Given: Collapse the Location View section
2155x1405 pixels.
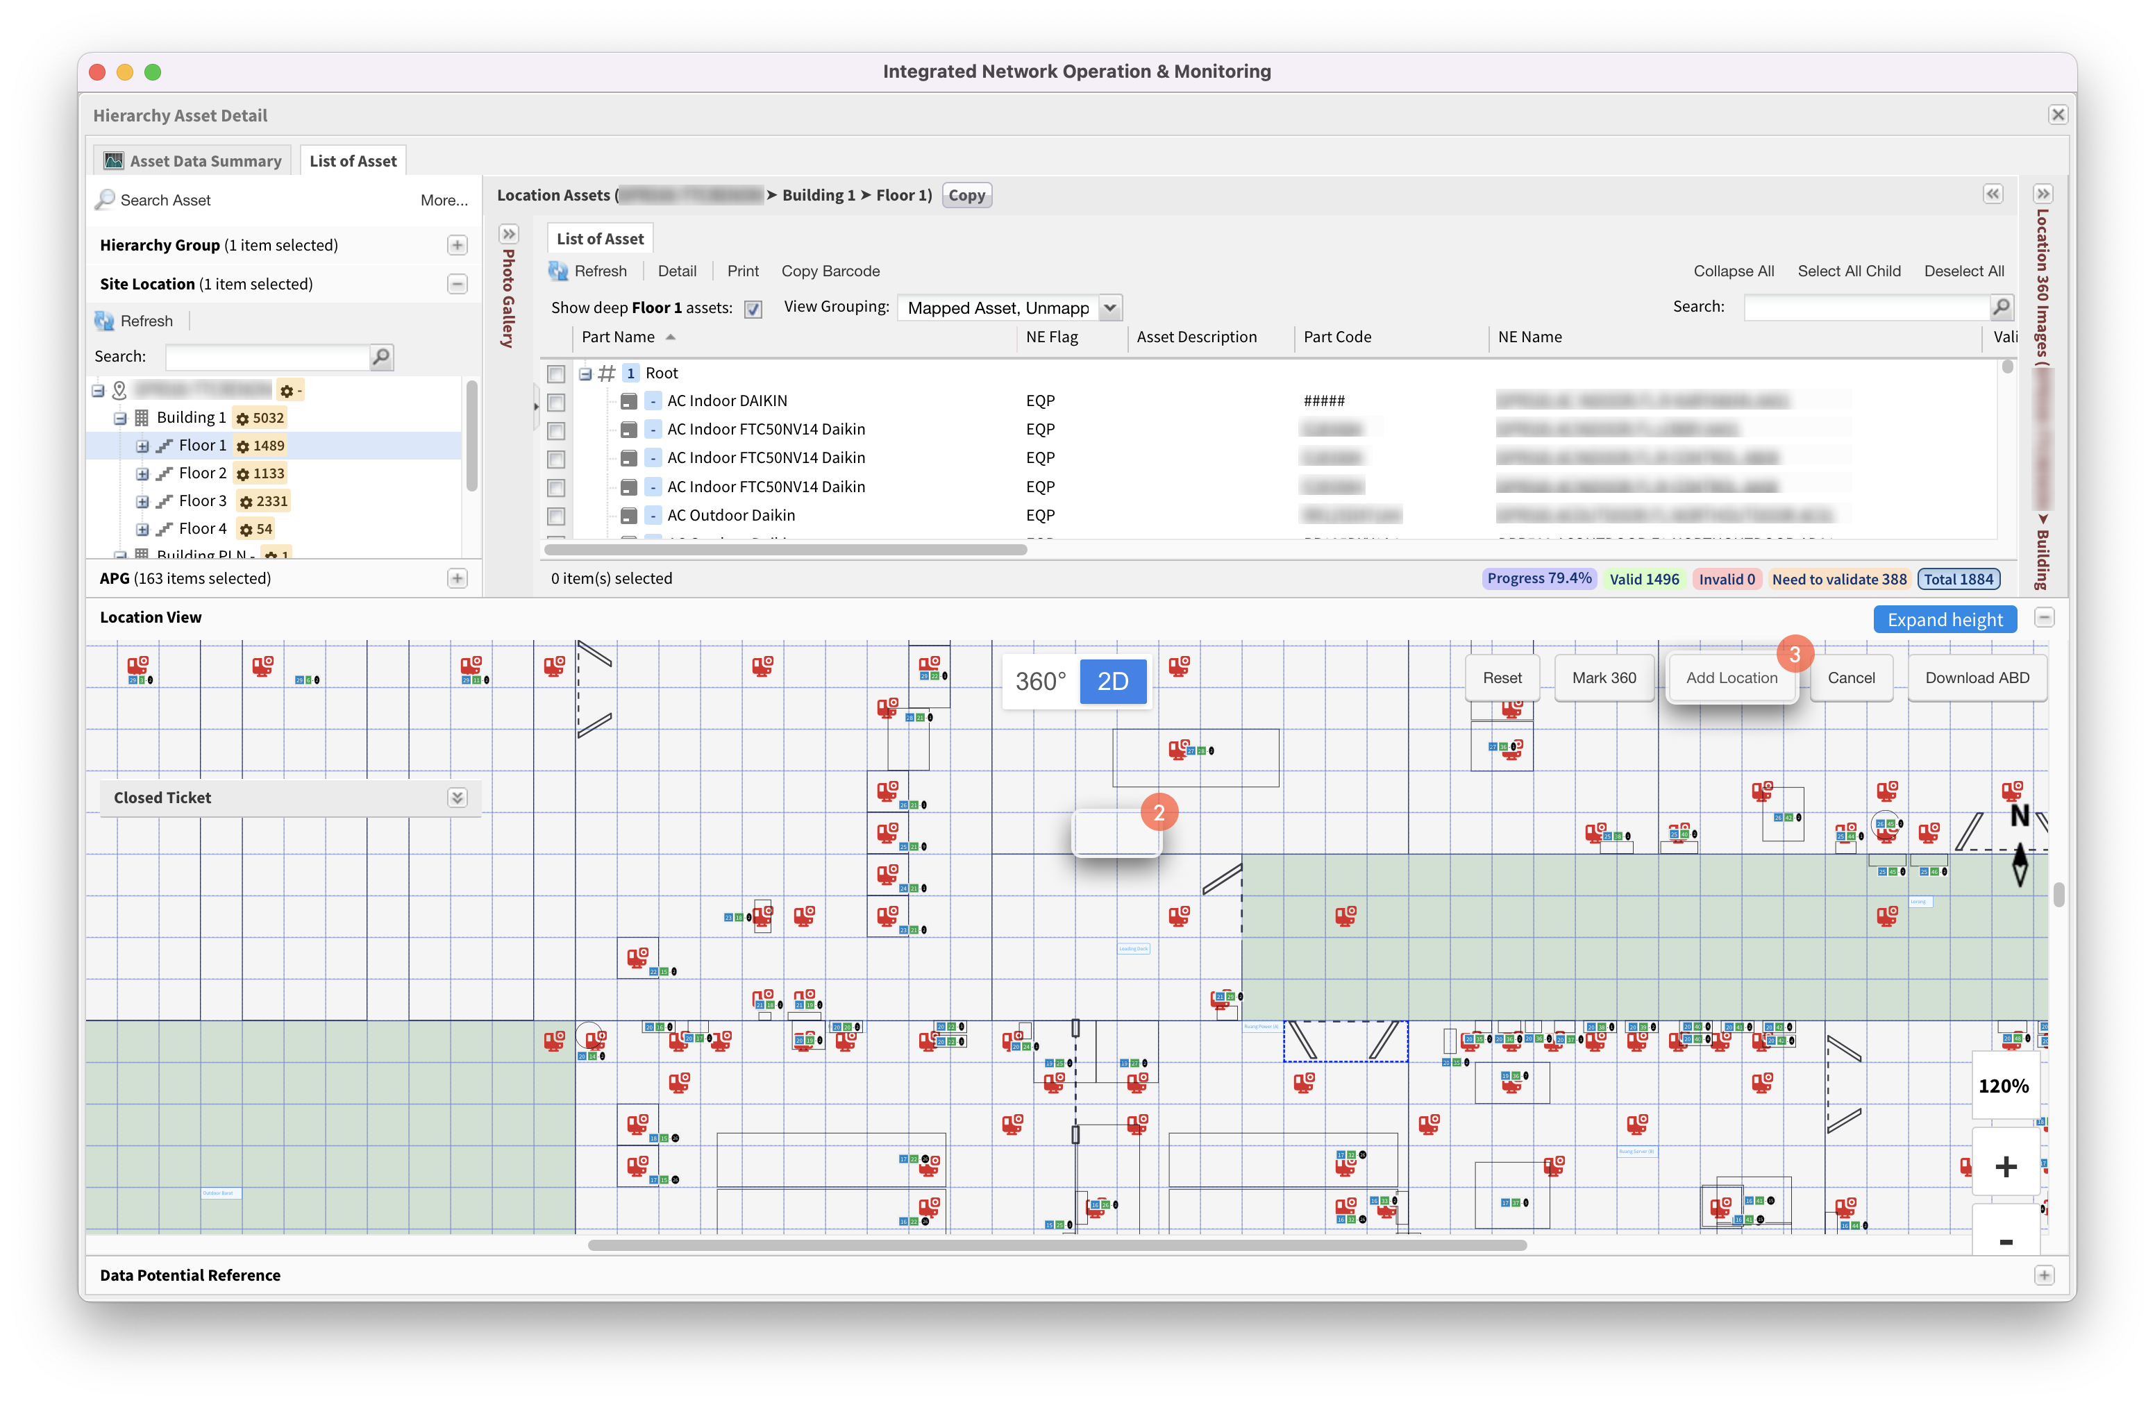Looking at the screenshot, I should 2044,617.
